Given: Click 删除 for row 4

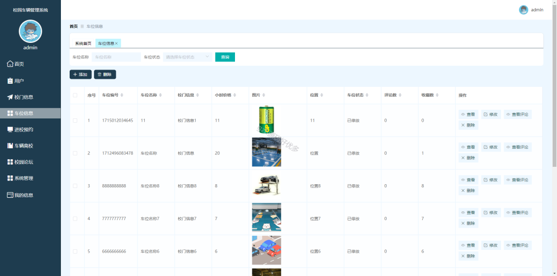Looking at the screenshot, I should pyautogui.click(x=468, y=223).
